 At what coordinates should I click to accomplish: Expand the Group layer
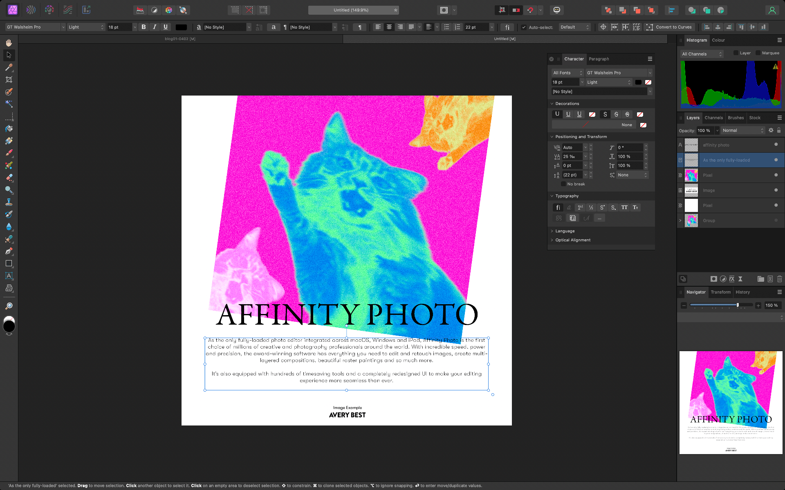pos(680,220)
